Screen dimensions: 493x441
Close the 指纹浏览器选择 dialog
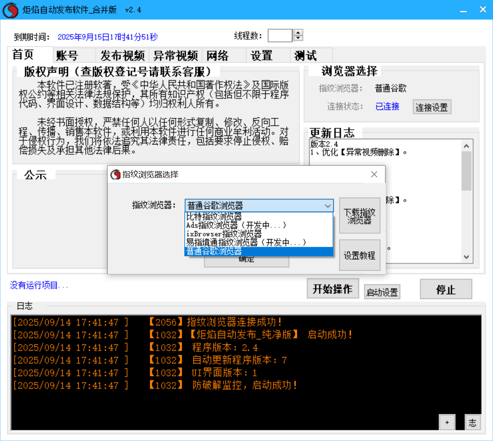[x=374, y=174]
